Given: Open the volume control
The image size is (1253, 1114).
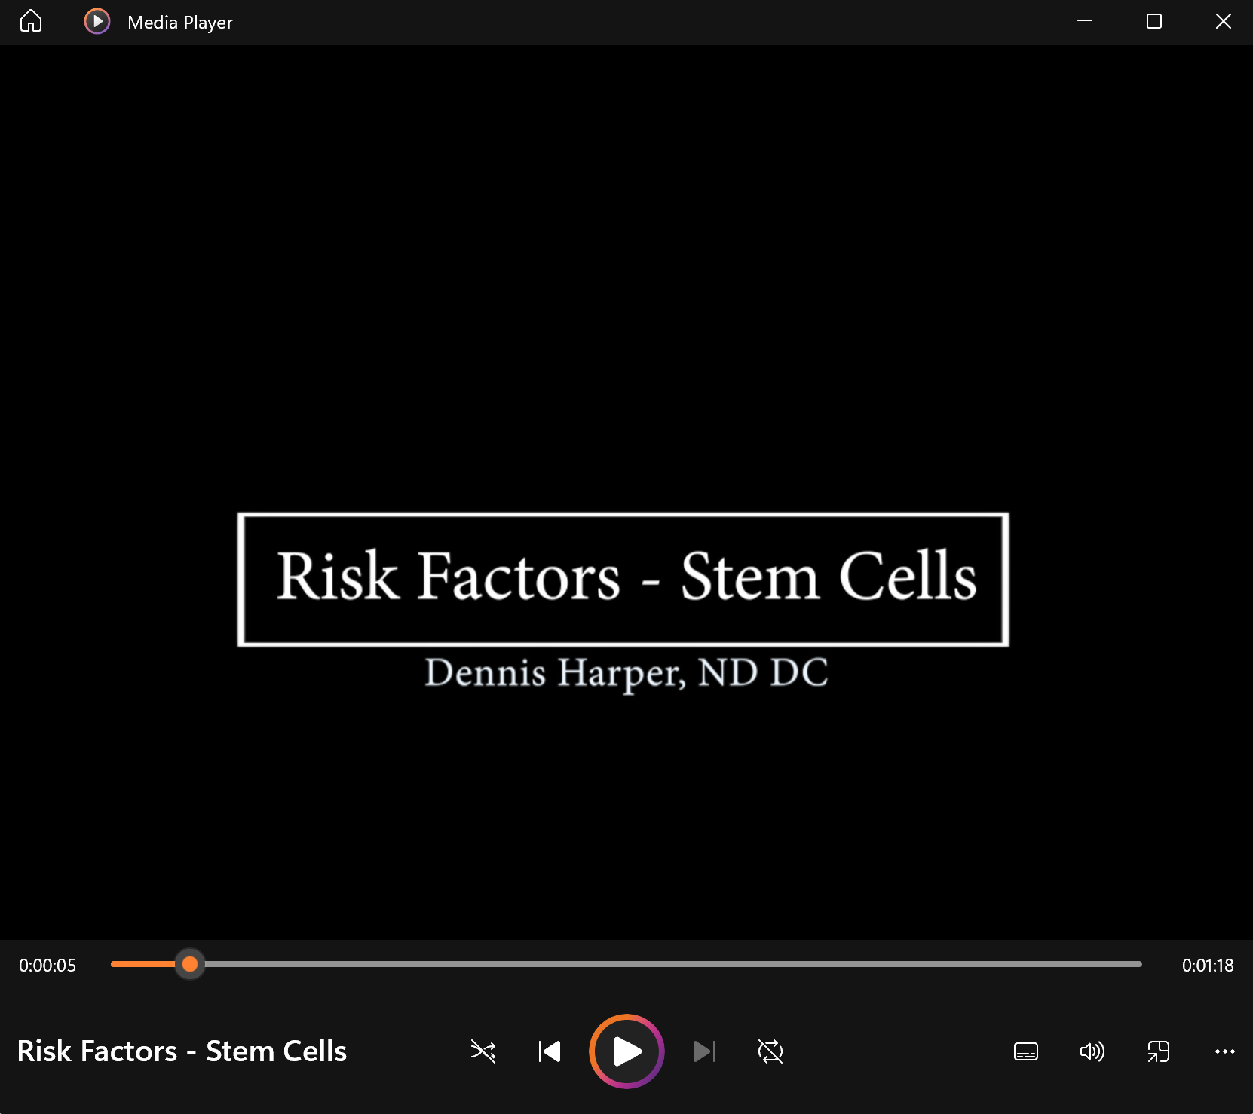Looking at the screenshot, I should pos(1092,1052).
